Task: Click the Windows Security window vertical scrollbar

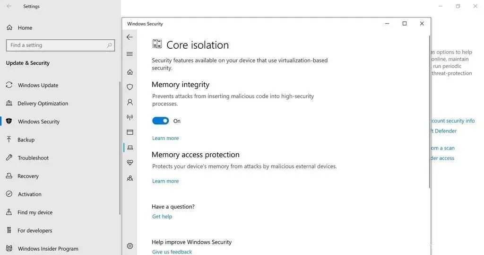Action: pos(429,112)
